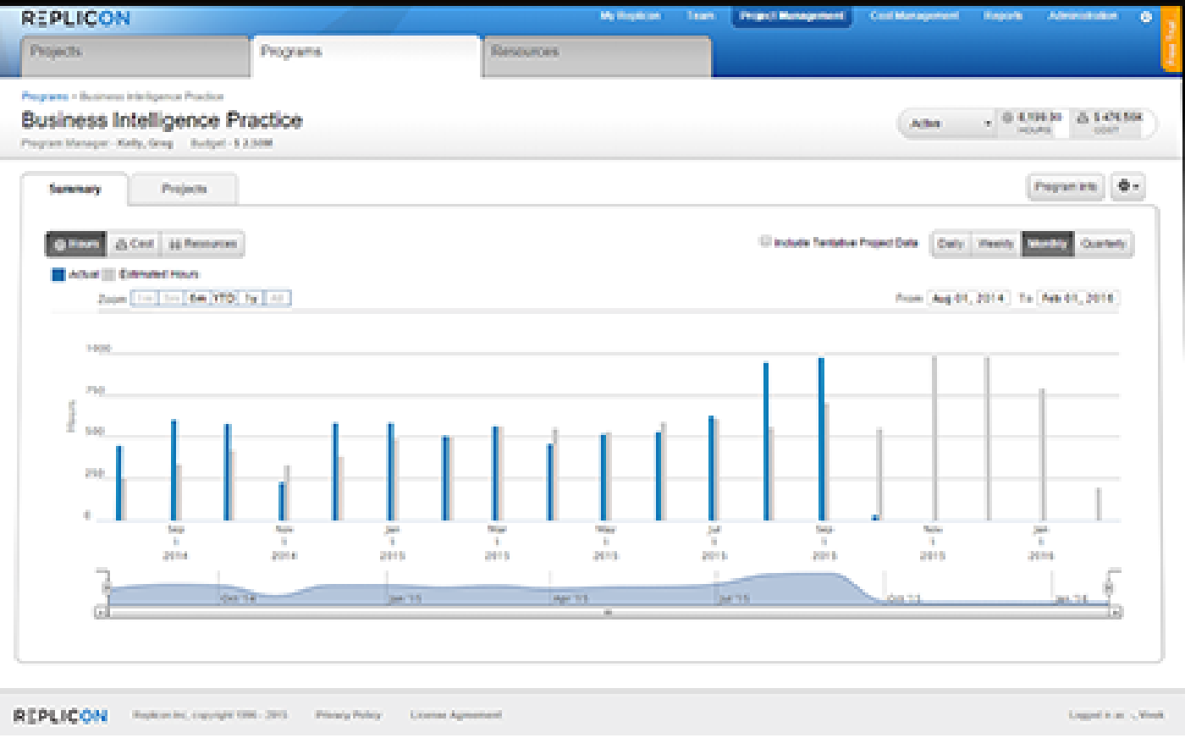
Task: Select the 1y zoom range
Action: (x=251, y=298)
